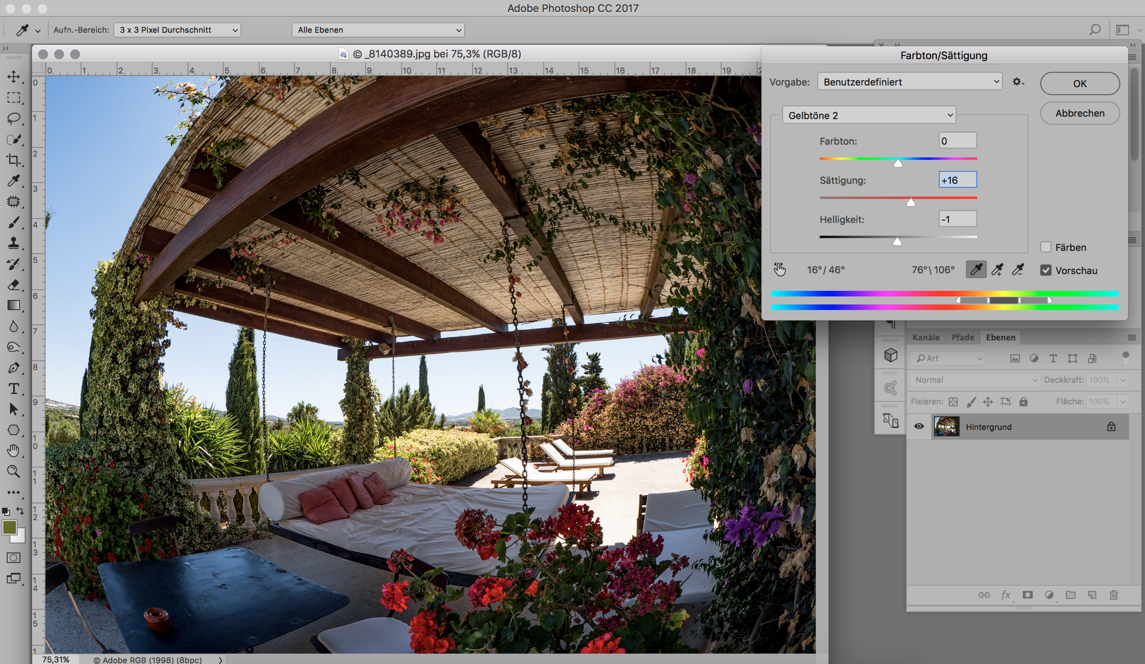The height and width of the screenshot is (664, 1145).
Task: Click the search magnifier in options bar
Action: 1095,30
